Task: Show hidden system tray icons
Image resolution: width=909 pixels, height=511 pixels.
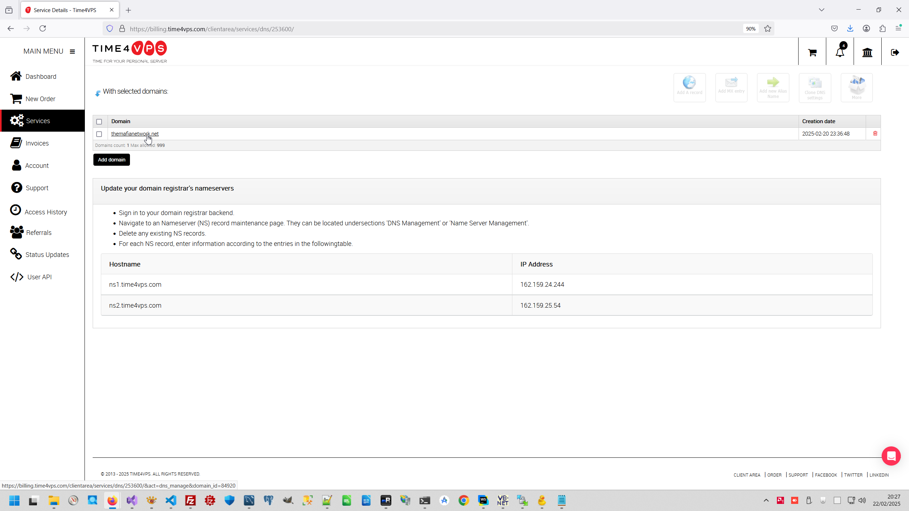Action: pyautogui.click(x=766, y=500)
